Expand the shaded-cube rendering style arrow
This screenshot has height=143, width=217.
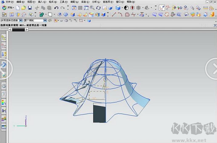[x=122, y=8]
